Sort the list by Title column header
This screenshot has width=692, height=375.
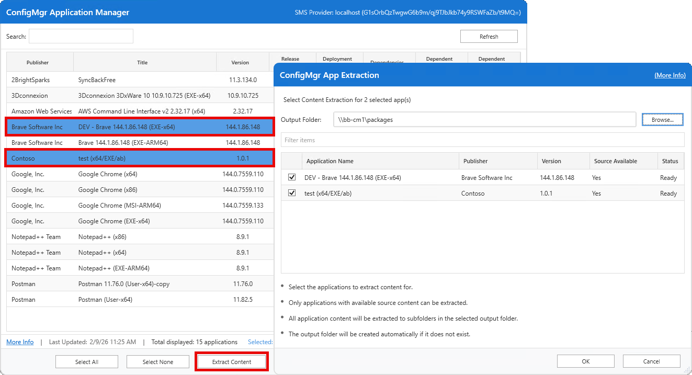point(142,63)
